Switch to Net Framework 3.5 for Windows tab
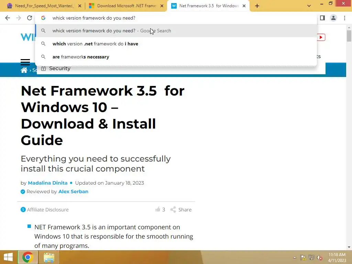The height and width of the screenshot is (264, 352). pos(209,6)
